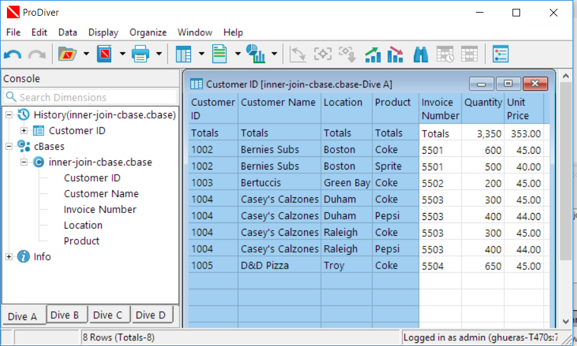Click the table with clock toolbar icon

445,54
